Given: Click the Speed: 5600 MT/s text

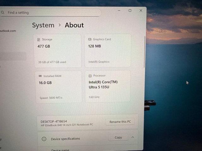Looking at the screenshot, I should tap(51, 98).
